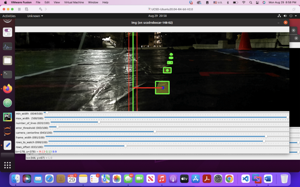This screenshot has width=300, height=187.
Task: Click the max_width slider handle
Action: pos(288,117)
